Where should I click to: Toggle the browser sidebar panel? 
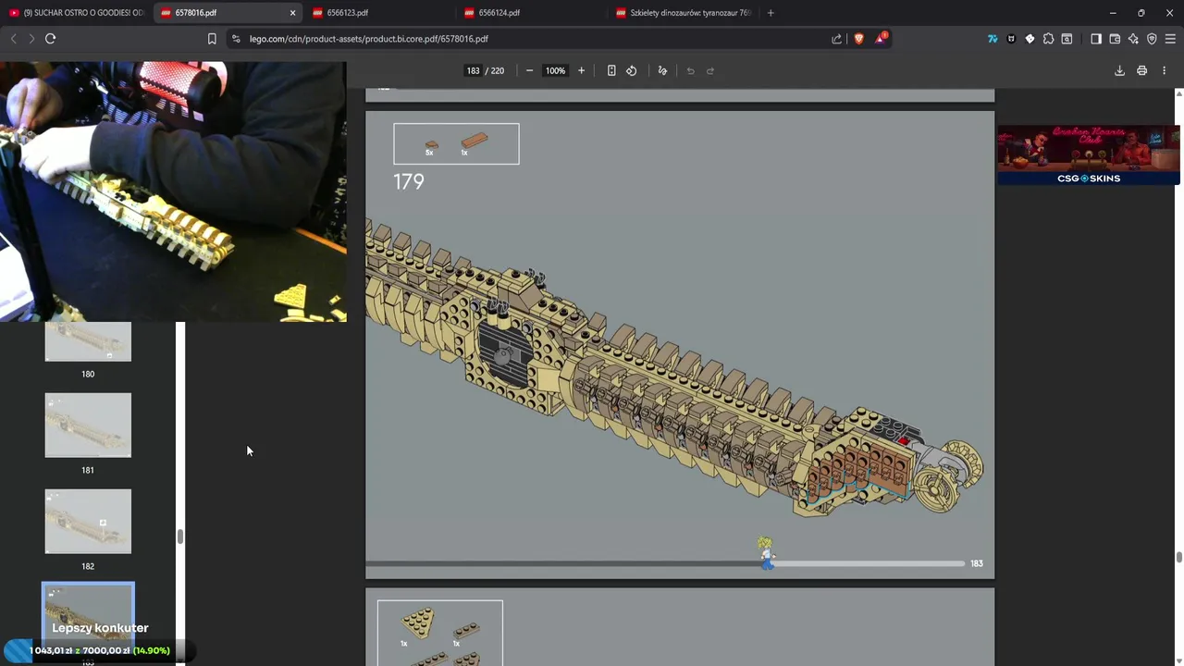[x=1096, y=39]
